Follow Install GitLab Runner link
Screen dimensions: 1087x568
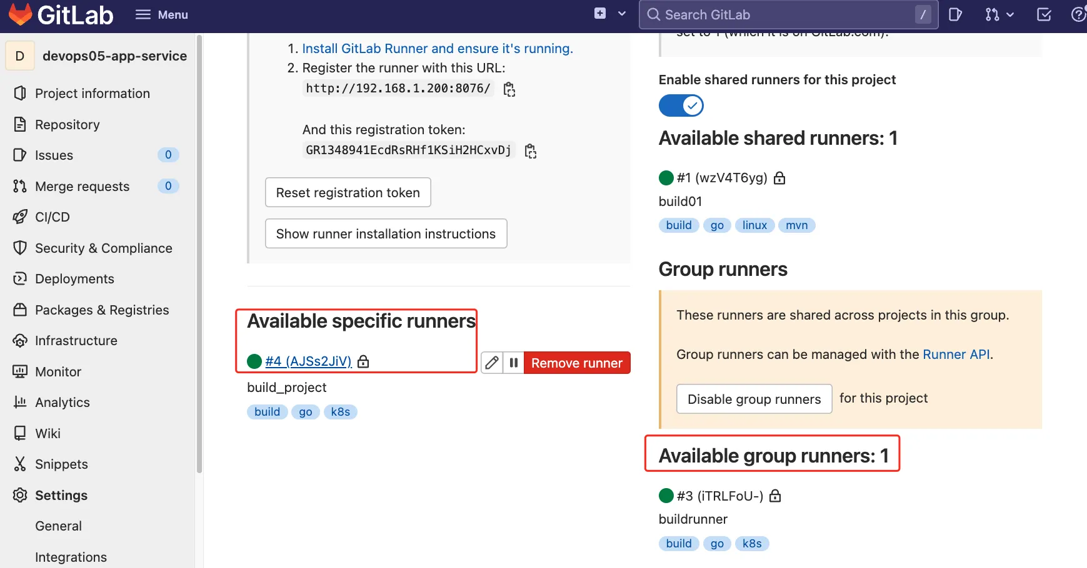coord(437,49)
